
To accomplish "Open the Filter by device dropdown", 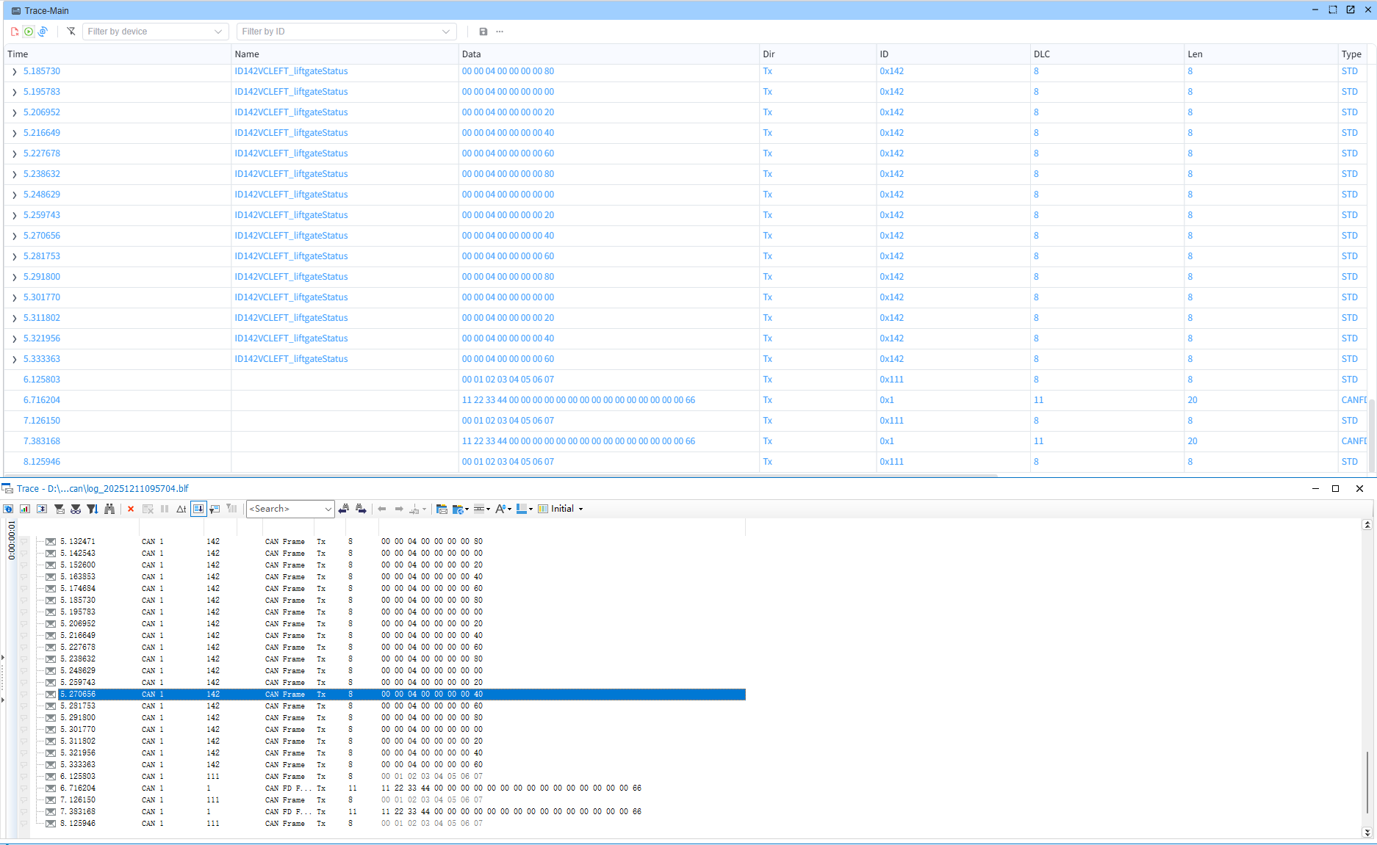I will click(x=217, y=32).
